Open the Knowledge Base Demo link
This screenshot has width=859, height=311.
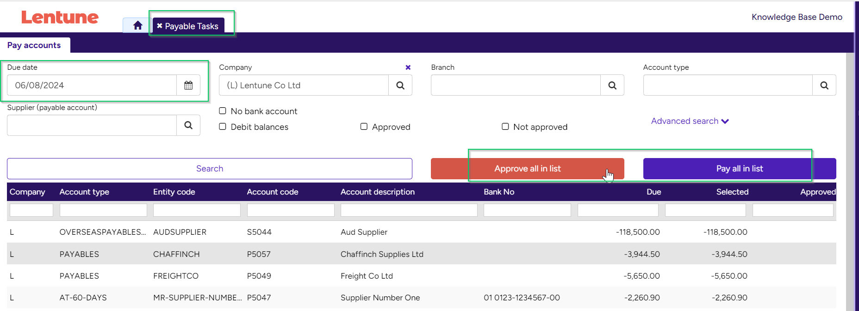click(797, 17)
